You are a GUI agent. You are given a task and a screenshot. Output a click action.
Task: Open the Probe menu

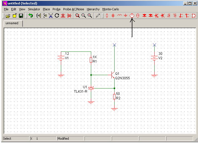click(x=56, y=9)
